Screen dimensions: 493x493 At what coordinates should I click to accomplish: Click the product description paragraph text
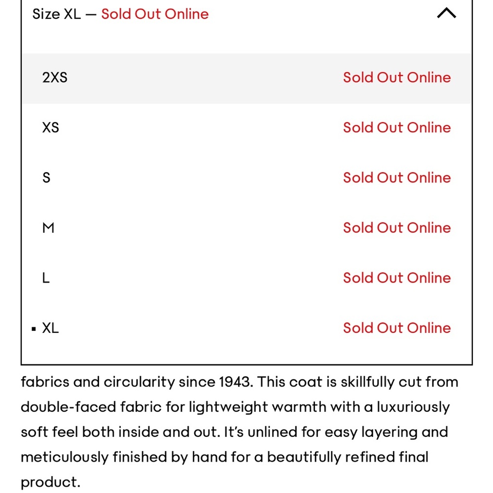(240, 432)
